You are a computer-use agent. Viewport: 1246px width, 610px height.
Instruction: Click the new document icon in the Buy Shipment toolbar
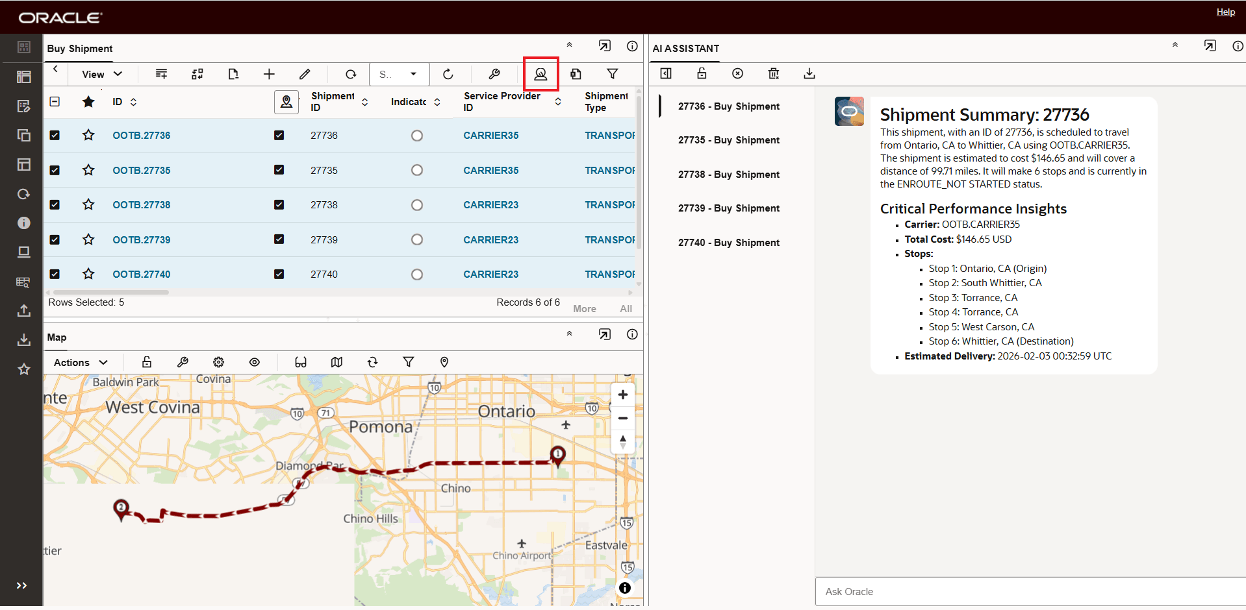[x=233, y=74]
